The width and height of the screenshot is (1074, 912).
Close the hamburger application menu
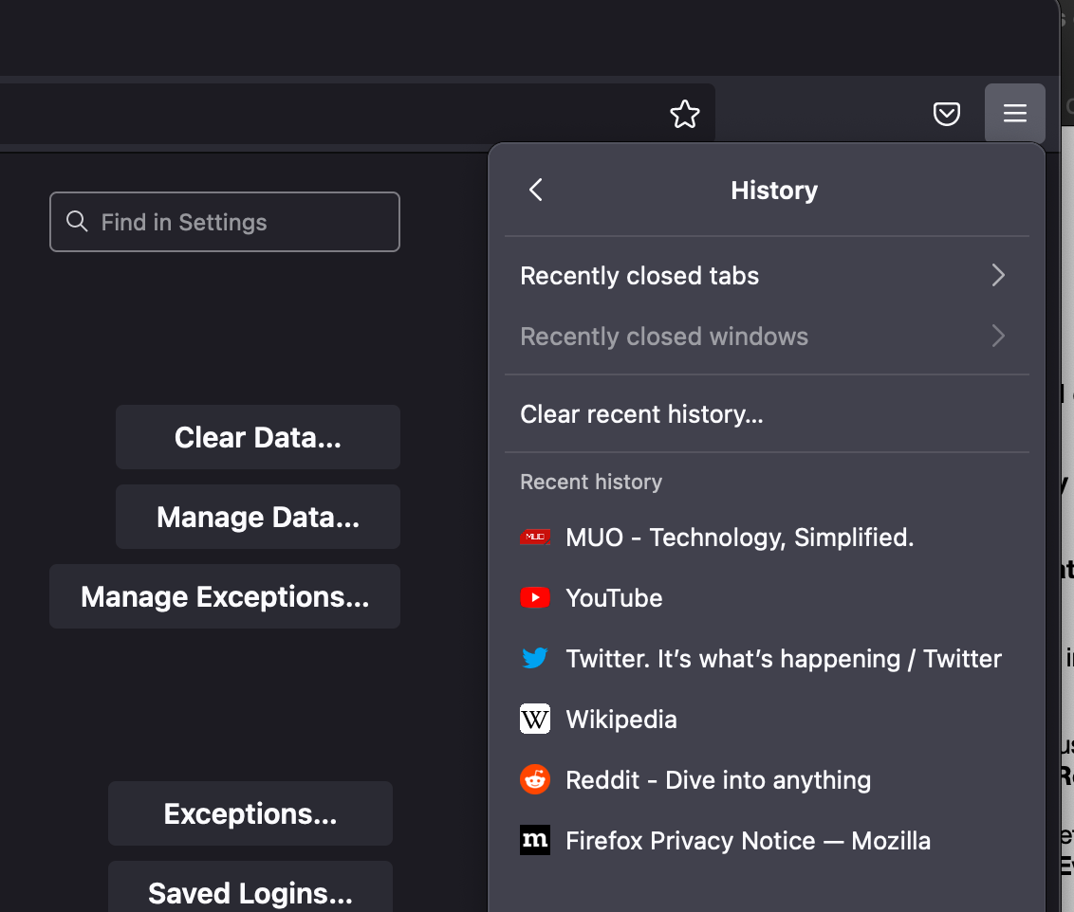click(x=1014, y=114)
